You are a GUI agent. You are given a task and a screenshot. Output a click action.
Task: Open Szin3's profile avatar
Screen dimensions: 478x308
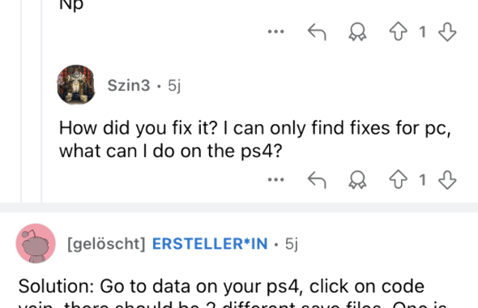(x=76, y=84)
